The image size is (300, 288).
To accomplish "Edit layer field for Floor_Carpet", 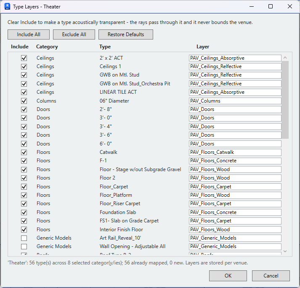I will (x=235, y=186).
